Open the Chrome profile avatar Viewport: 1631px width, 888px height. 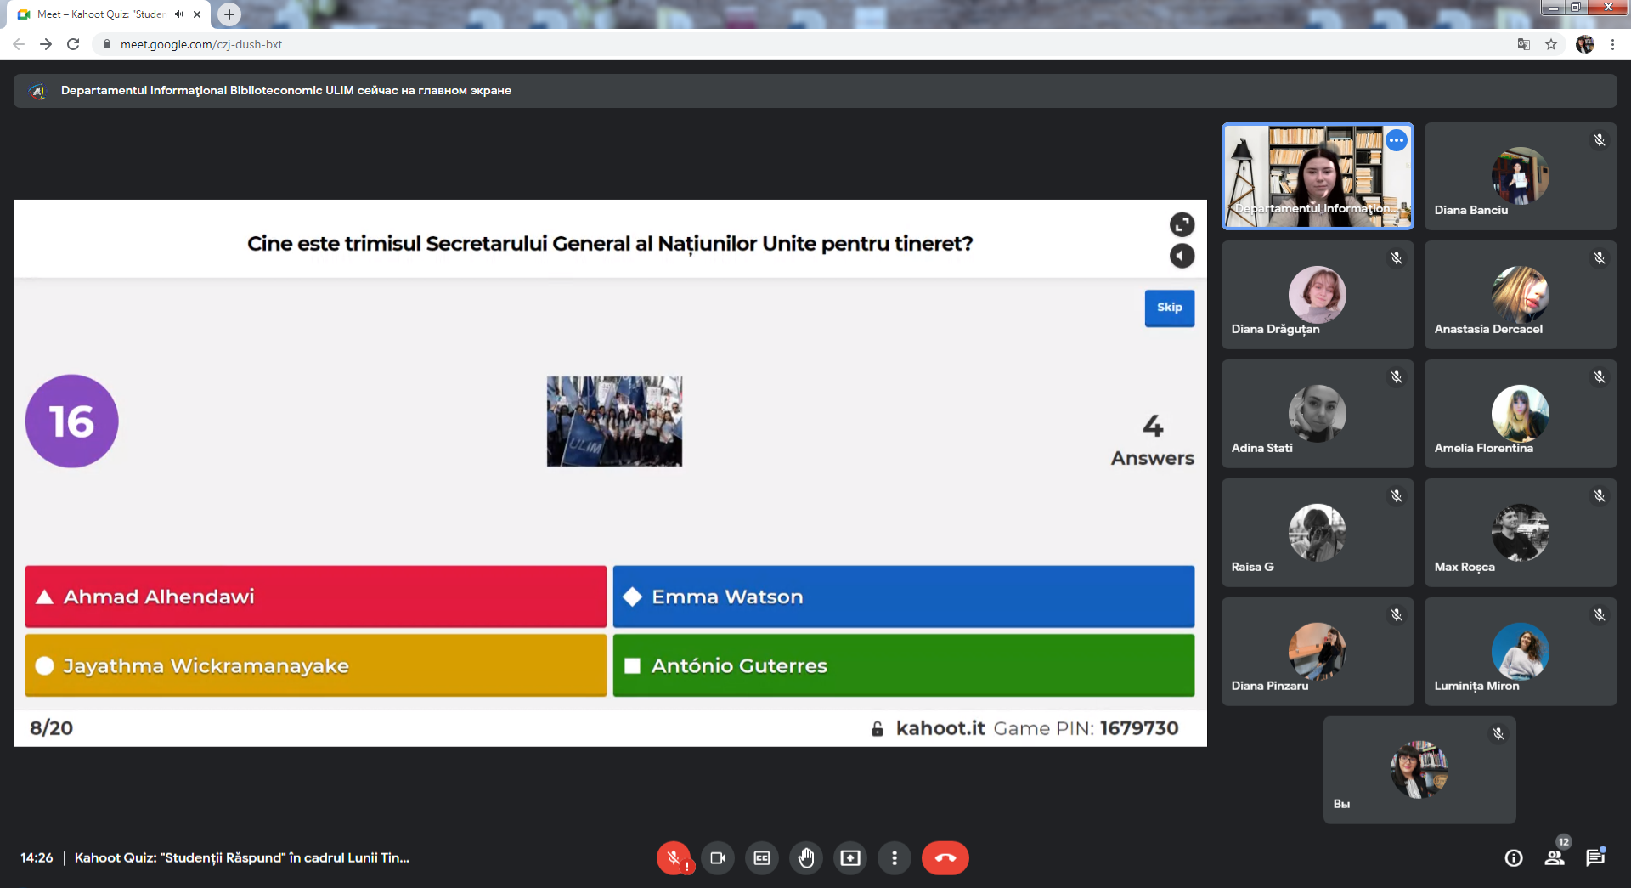1585,44
